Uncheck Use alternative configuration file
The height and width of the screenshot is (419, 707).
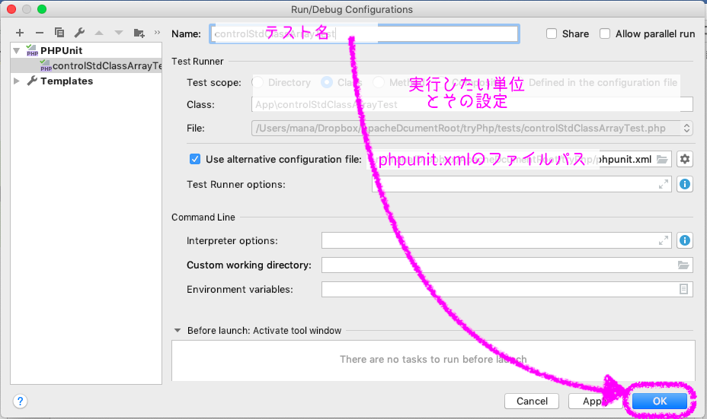(195, 159)
